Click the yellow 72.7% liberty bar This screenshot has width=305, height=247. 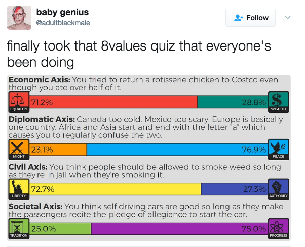pyautogui.click(x=115, y=189)
